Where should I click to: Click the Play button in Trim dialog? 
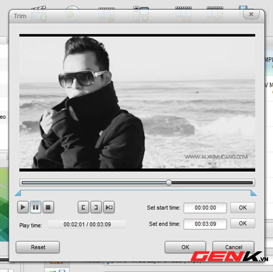pyautogui.click(x=23, y=207)
